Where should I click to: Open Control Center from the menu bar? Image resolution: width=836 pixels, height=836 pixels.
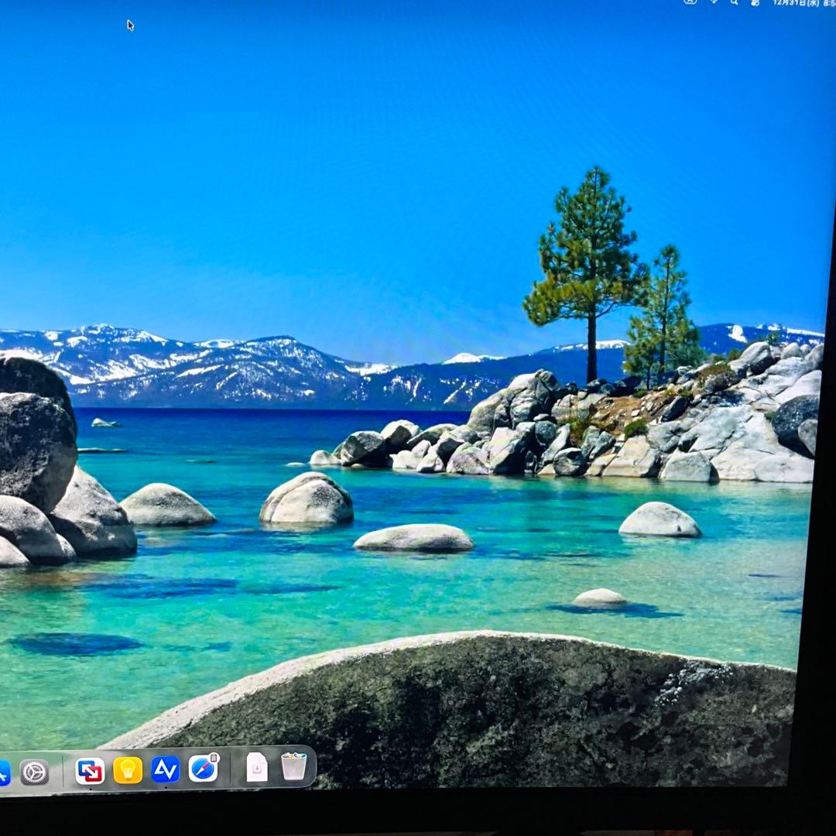(x=755, y=4)
